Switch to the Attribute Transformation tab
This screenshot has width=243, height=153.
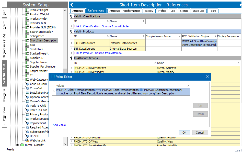pos(124,11)
